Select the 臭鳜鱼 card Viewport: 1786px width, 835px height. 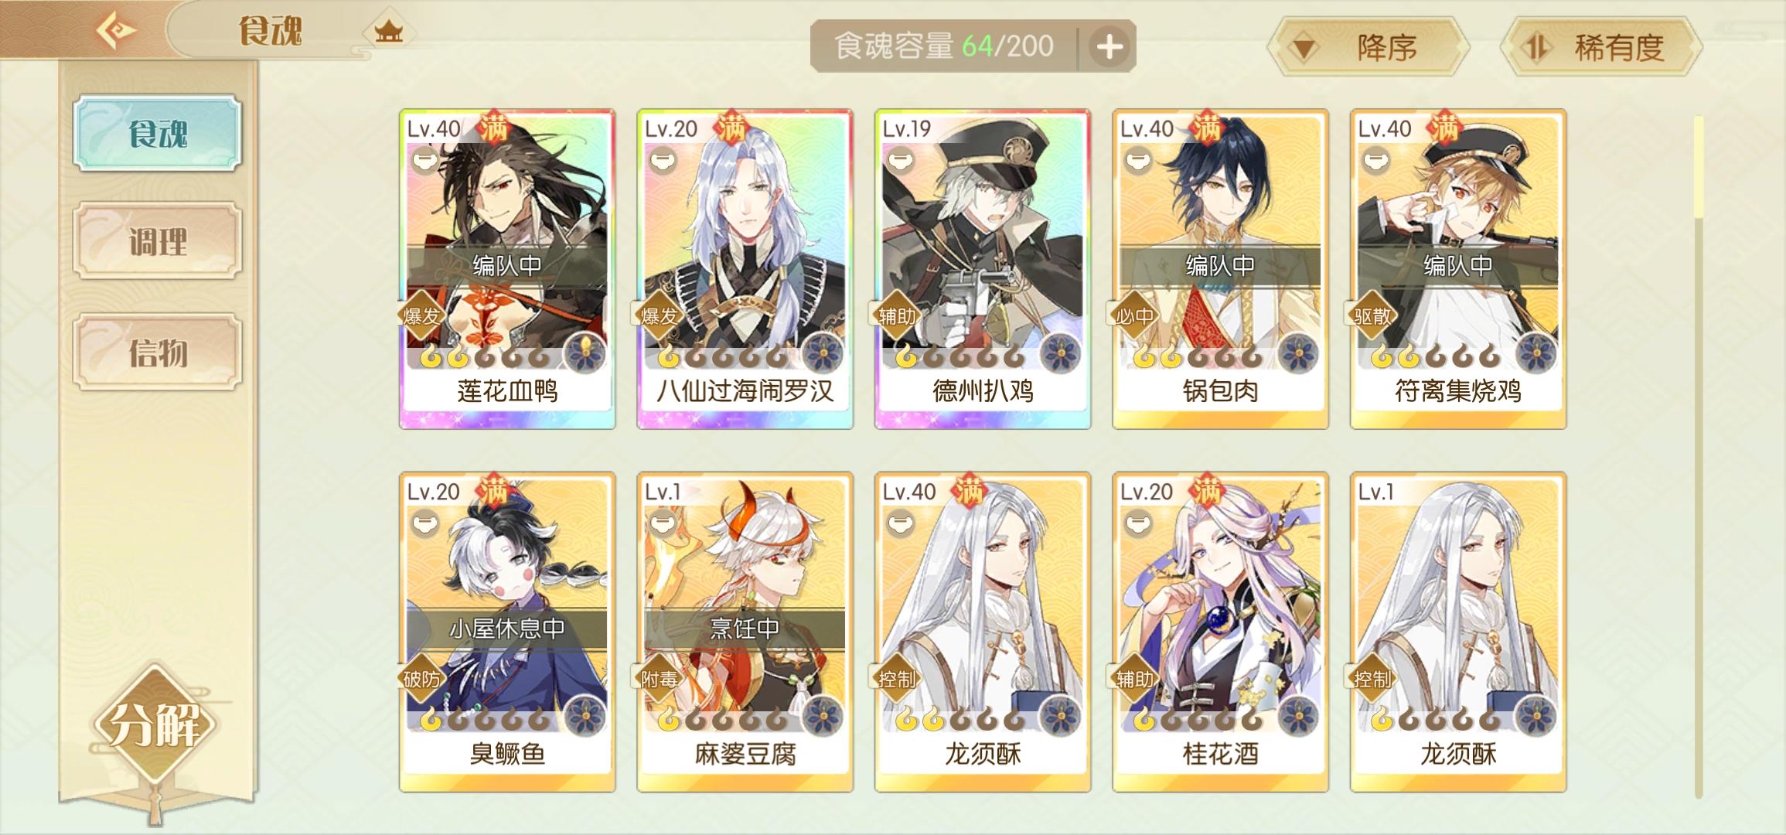pyautogui.click(x=507, y=632)
